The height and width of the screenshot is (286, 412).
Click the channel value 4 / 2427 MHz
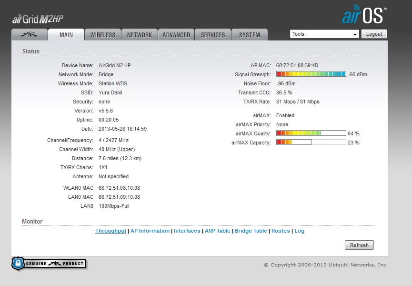[113, 140]
